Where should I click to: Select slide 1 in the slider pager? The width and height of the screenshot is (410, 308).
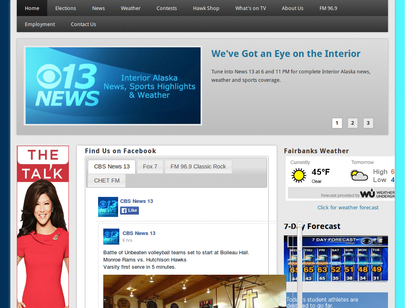[x=337, y=123]
